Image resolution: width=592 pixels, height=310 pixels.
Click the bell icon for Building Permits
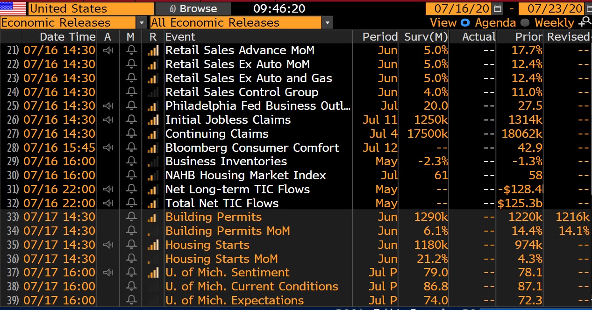point(131,217)
